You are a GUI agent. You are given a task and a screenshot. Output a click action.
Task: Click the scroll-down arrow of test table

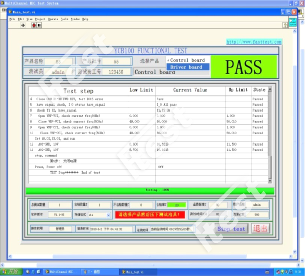click(x=269, y=181)
